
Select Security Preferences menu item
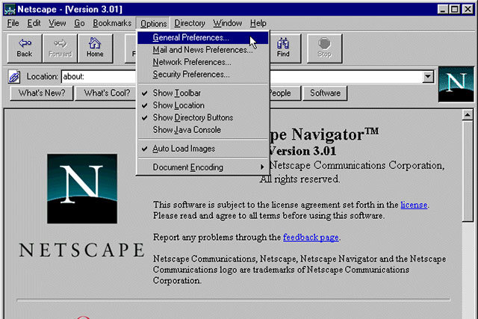coord(202,74)
